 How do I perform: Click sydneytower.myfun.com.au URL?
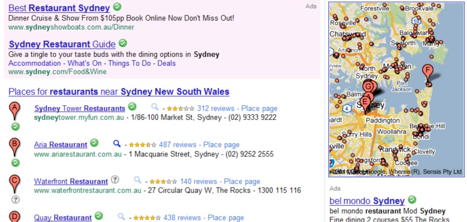pyautogui.click(x=79, y=118)
